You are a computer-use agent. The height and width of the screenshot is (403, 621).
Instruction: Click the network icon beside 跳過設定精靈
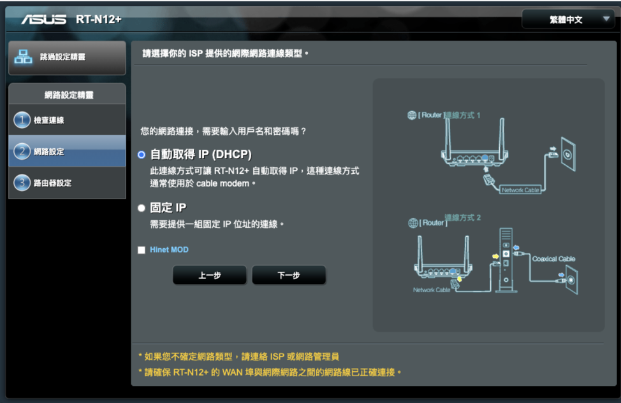click(x=24, y=57)
